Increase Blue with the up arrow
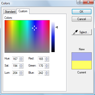This screenshot has height=95, width=95. point(47,72)
